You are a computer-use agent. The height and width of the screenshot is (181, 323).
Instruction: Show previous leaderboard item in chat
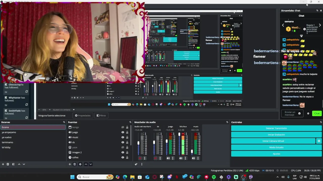click(x=283, y=25)
